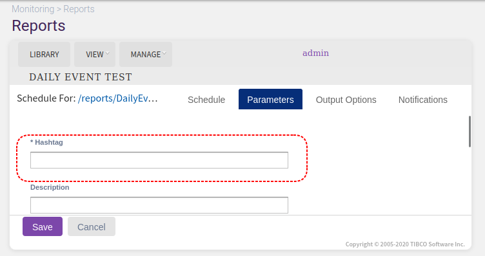
Task: Follow the /reports/DailyEv... path link
Action: pyautogui.click(x=118, y=98)
